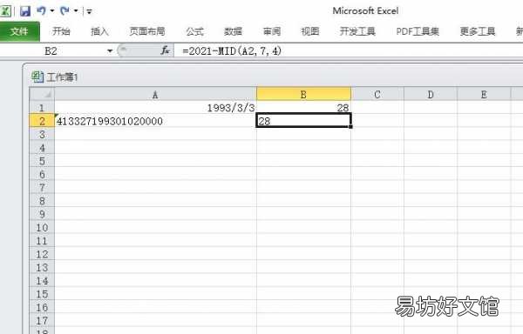Image resolution: width=523 pixels, height=334 pixels.
Task: Expand the Name Box dropdown arrow
Action: point(110,51)
